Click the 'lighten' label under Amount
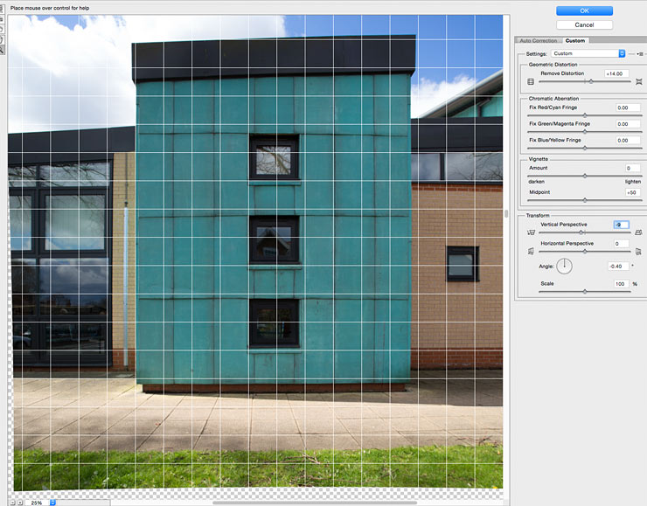This screenshot has width=647, height=506. click(x=633, y=182)
